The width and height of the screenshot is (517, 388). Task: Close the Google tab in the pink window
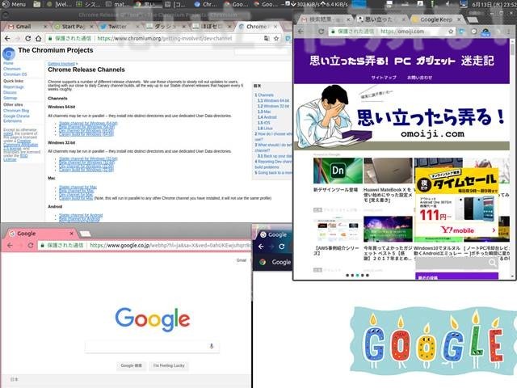click(72, 234)
